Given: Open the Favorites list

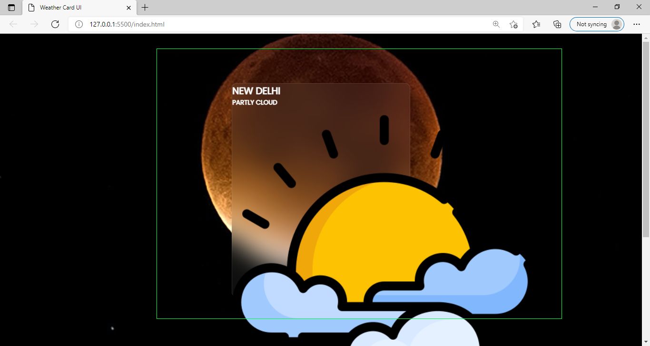Looking at the screenshot, I should (536, 24).
